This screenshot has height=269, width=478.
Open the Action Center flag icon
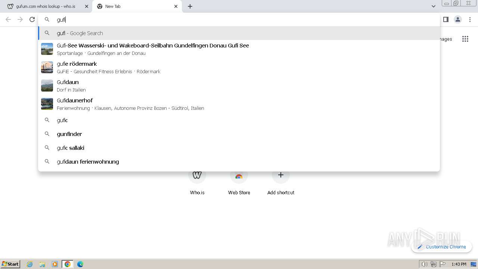click(x=443, y=264)
